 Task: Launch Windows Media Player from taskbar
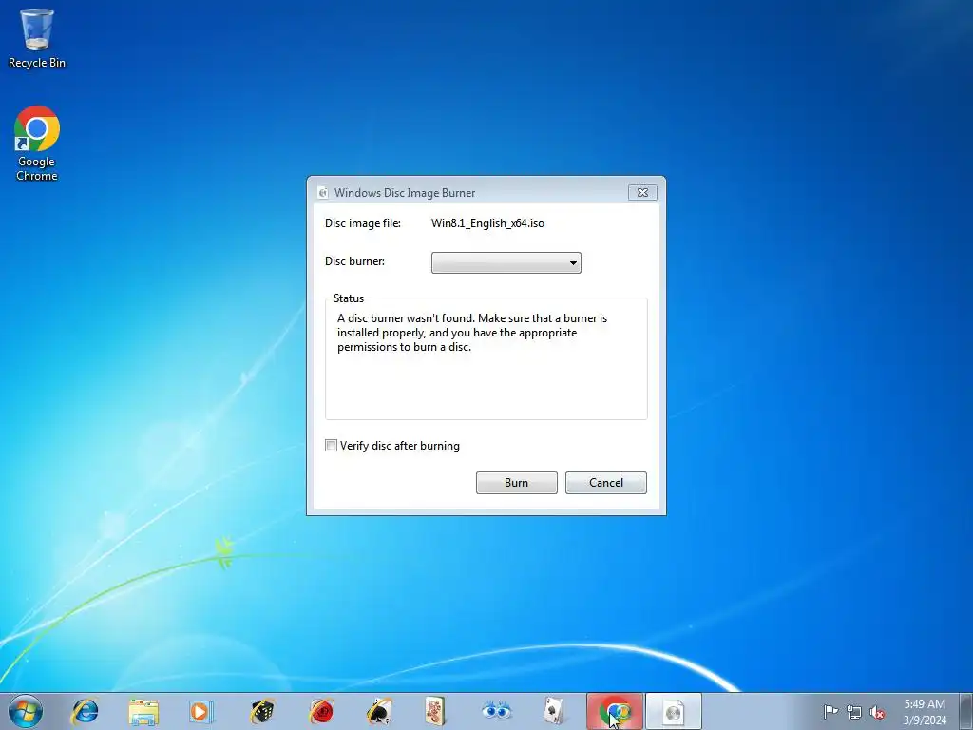(201, 711)
